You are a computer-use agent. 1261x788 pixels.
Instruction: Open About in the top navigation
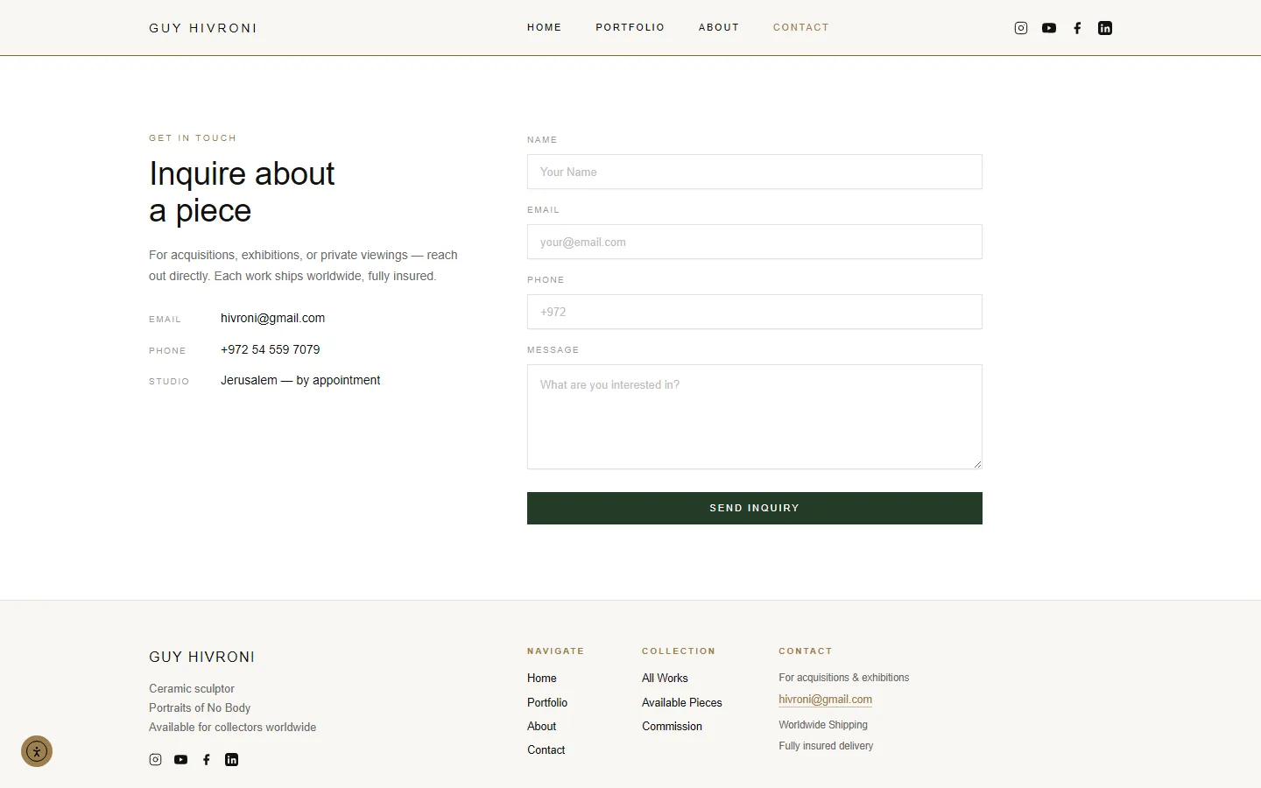pyautogui.click(x=719, y=27)
